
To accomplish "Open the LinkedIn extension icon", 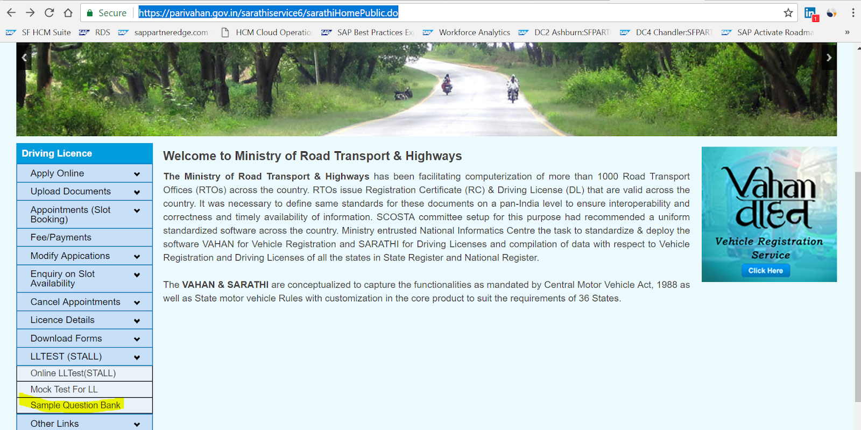I will (x=811, y=13).
